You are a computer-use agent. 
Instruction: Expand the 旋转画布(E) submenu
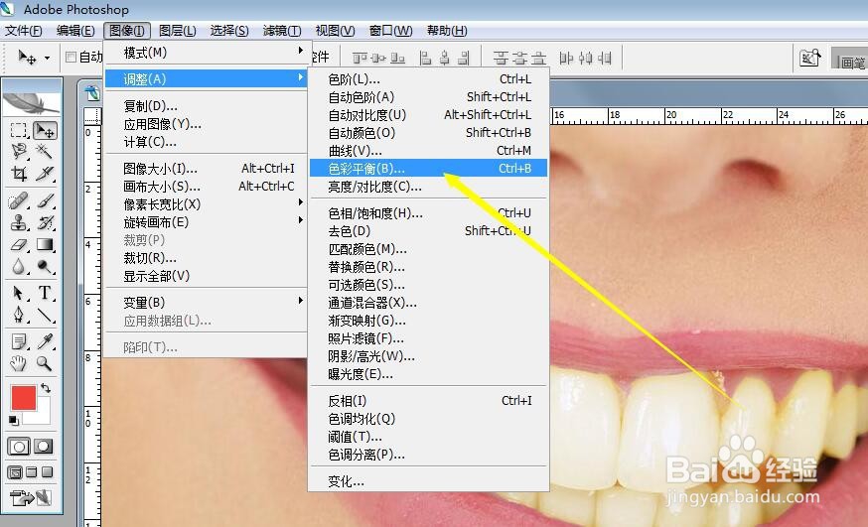click(x=206, y=221)
